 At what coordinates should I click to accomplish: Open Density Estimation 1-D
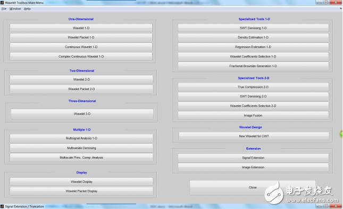point(253,38)
